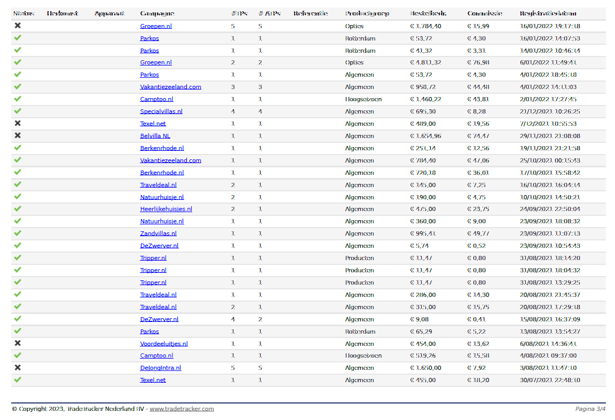Click the date 25/10/2021 00:15:43
615x420 pixels.
[550, 160]
